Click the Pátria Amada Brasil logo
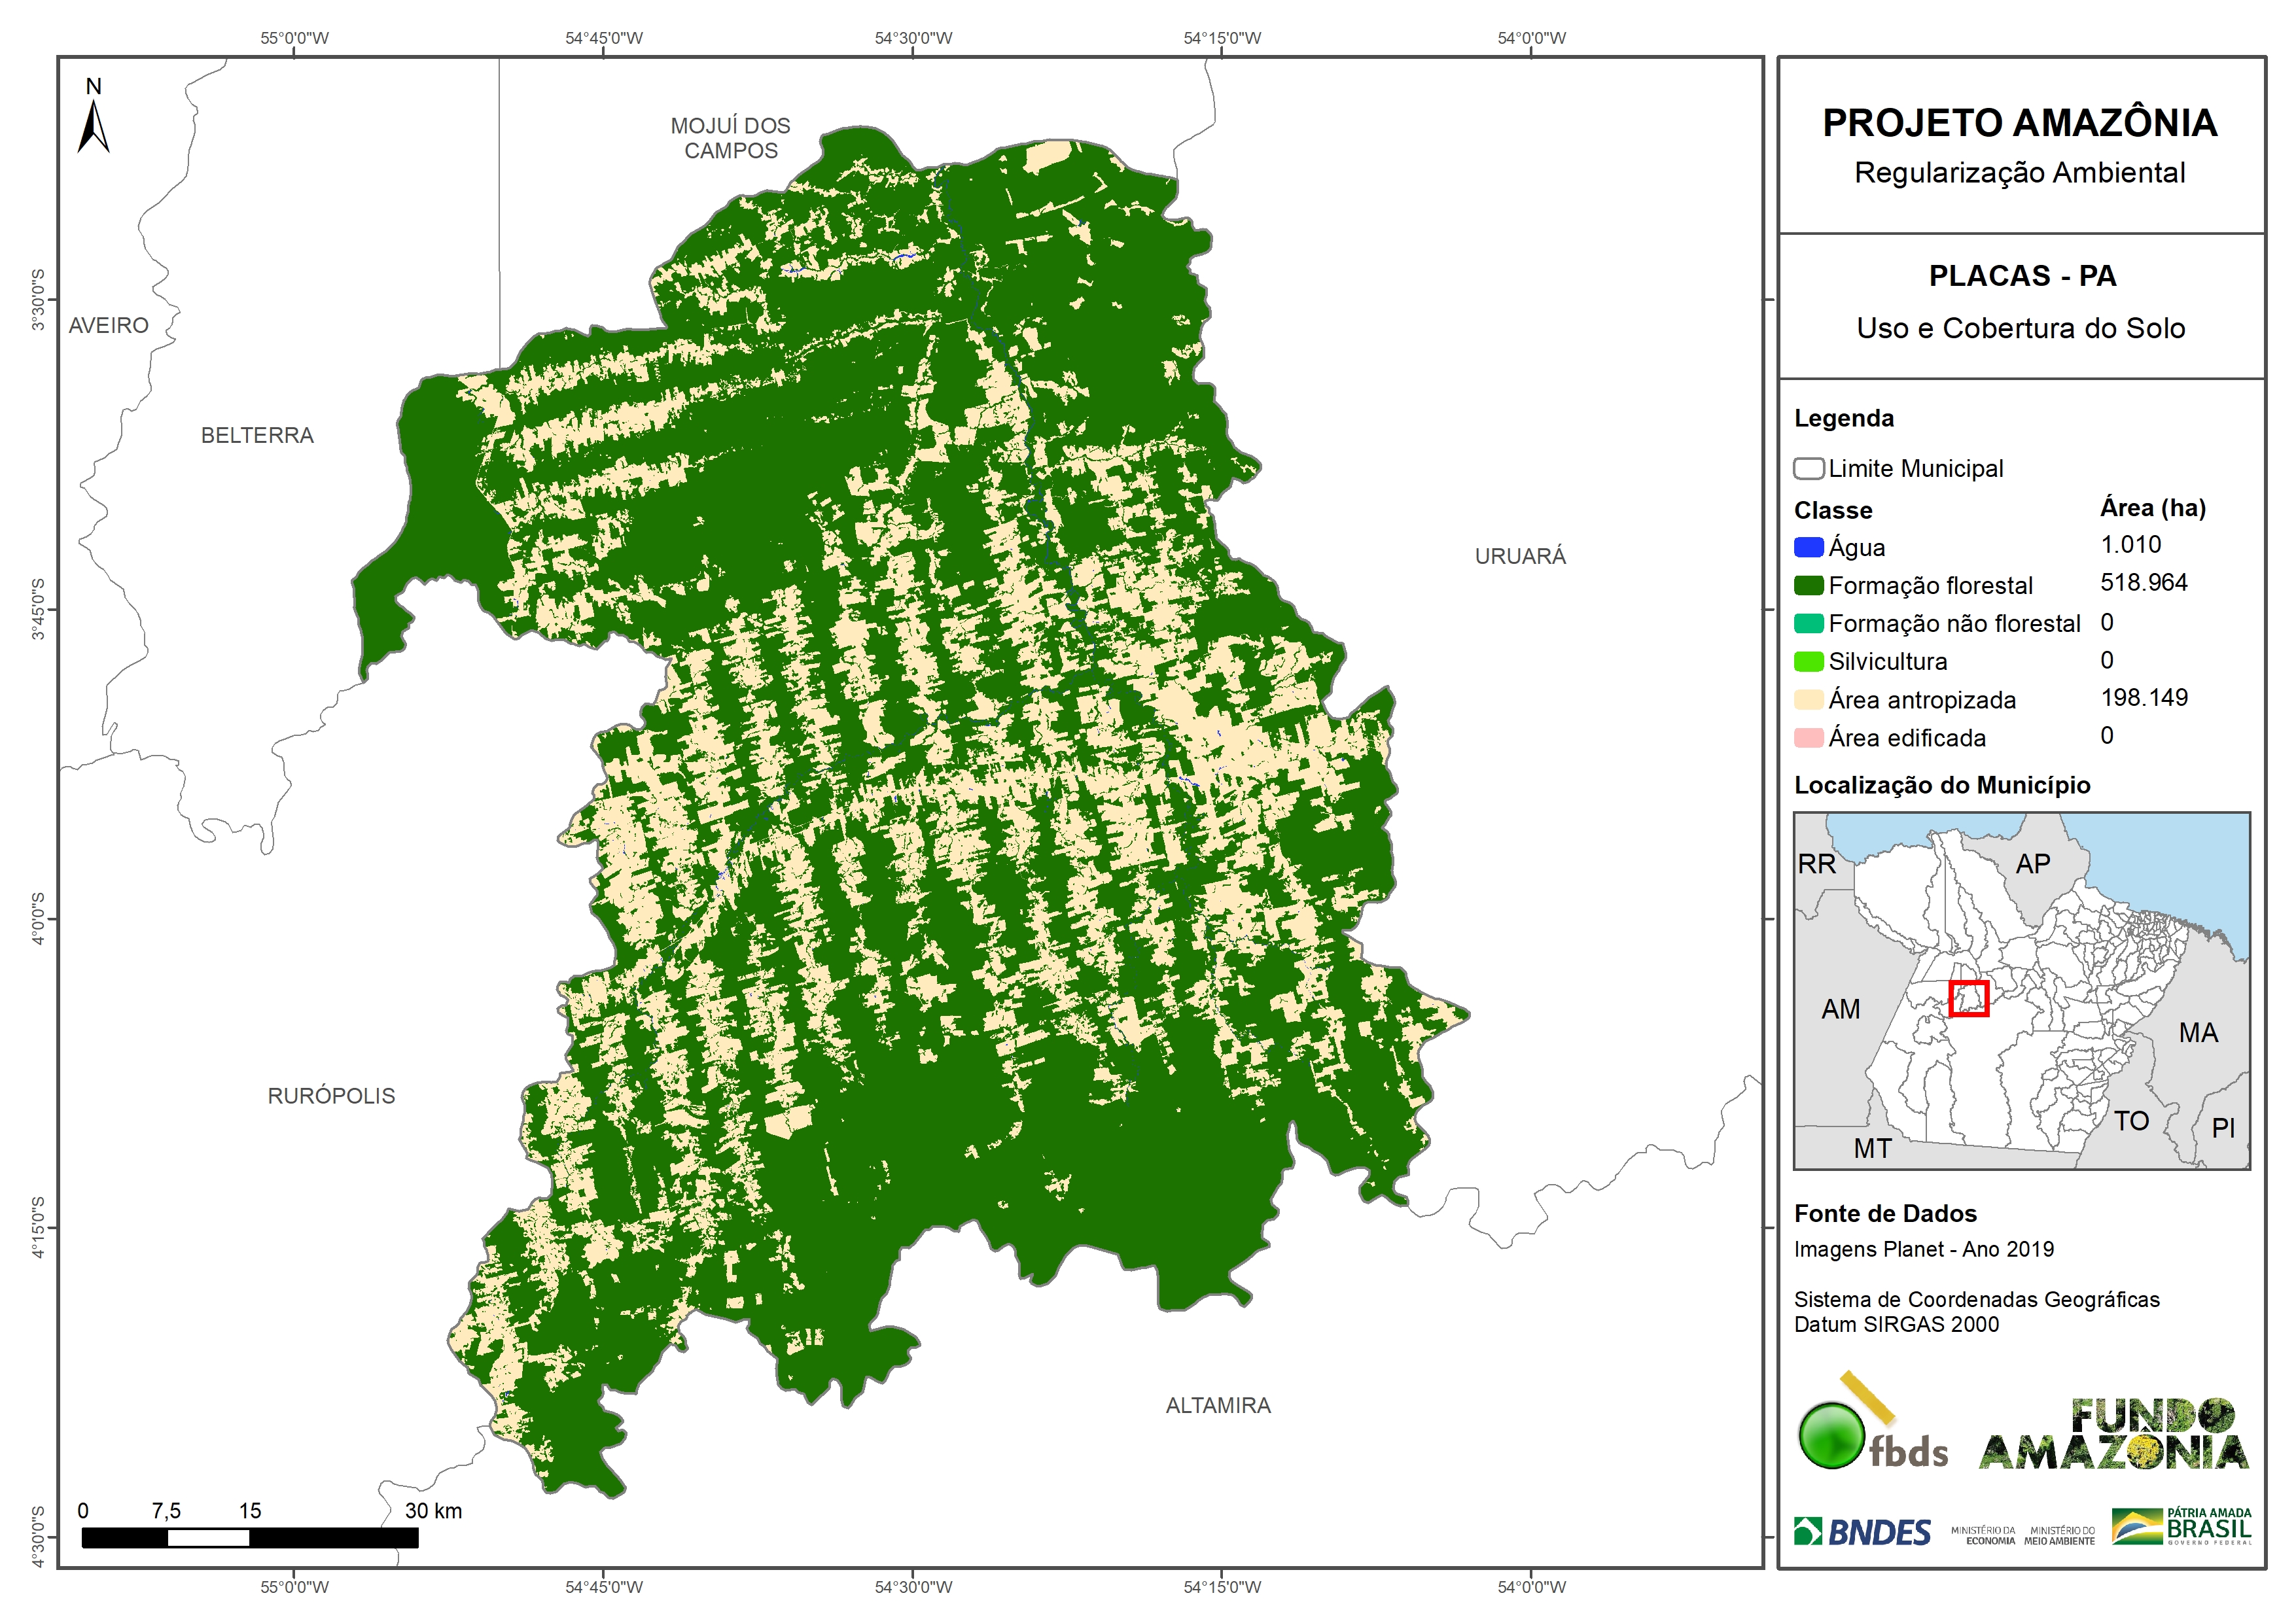This screenshot has width=2296, height=1623. coord(2181,1527)
